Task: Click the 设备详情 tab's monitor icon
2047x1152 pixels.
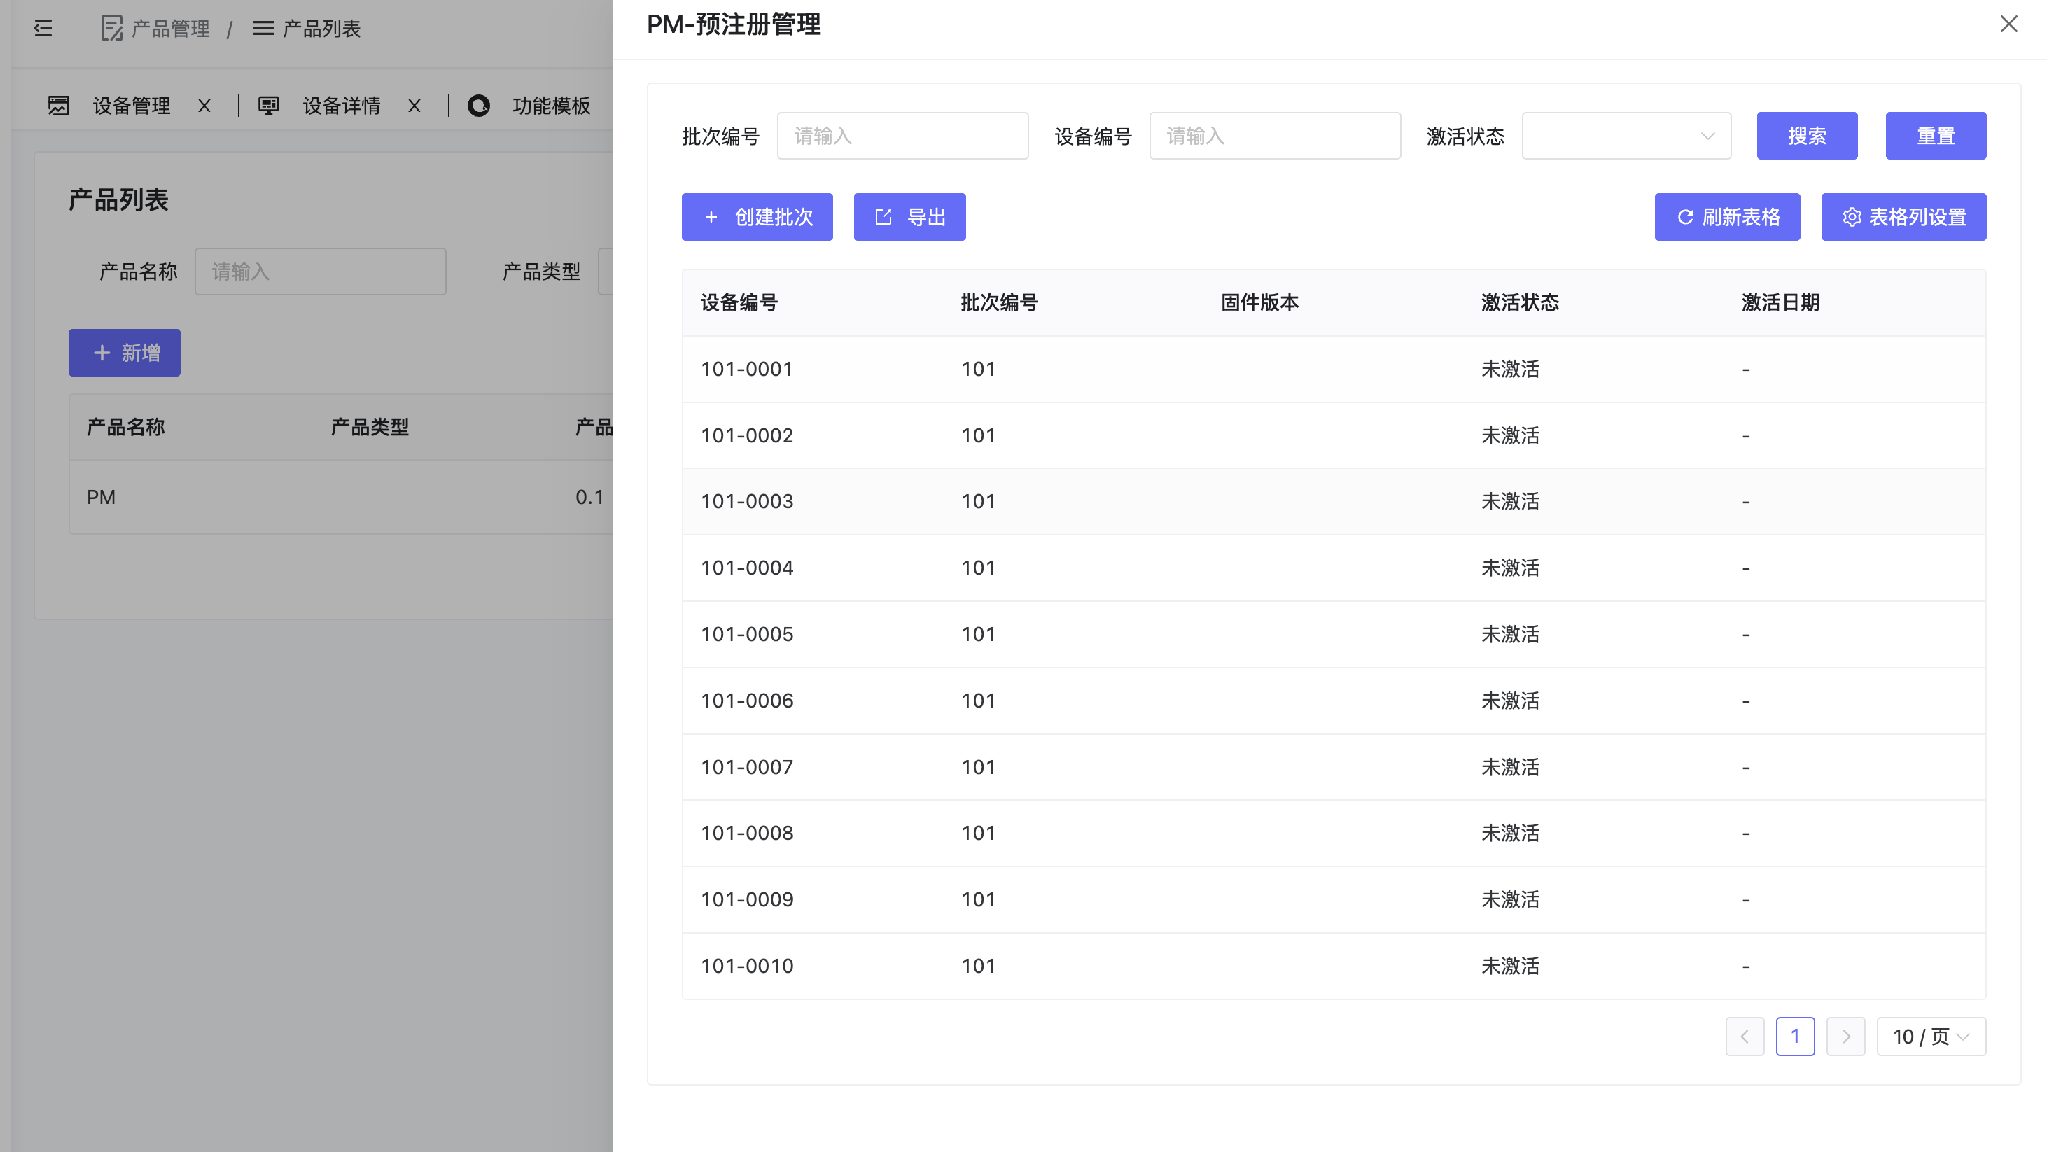Action: coord(269,105)
